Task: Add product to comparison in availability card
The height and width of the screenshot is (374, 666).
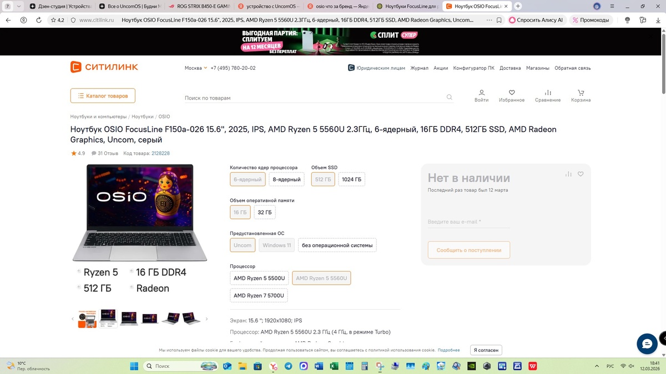Action: tap(568, 174)
